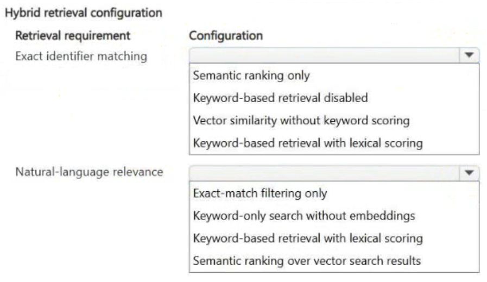Collapse the first dropdown via its triangle icon

469,55
